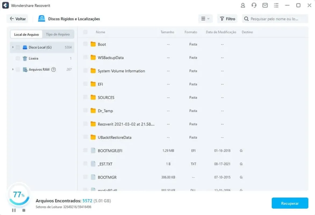Open the list view mode dropdown
The height and width of the screenshot is (215, 315).
[205, 19]
